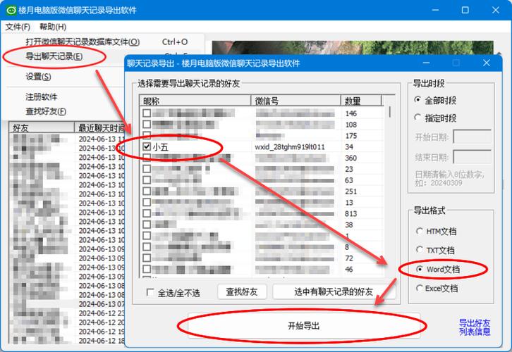
Task: Click the count cell 175
Action: [x=351, y=136]
